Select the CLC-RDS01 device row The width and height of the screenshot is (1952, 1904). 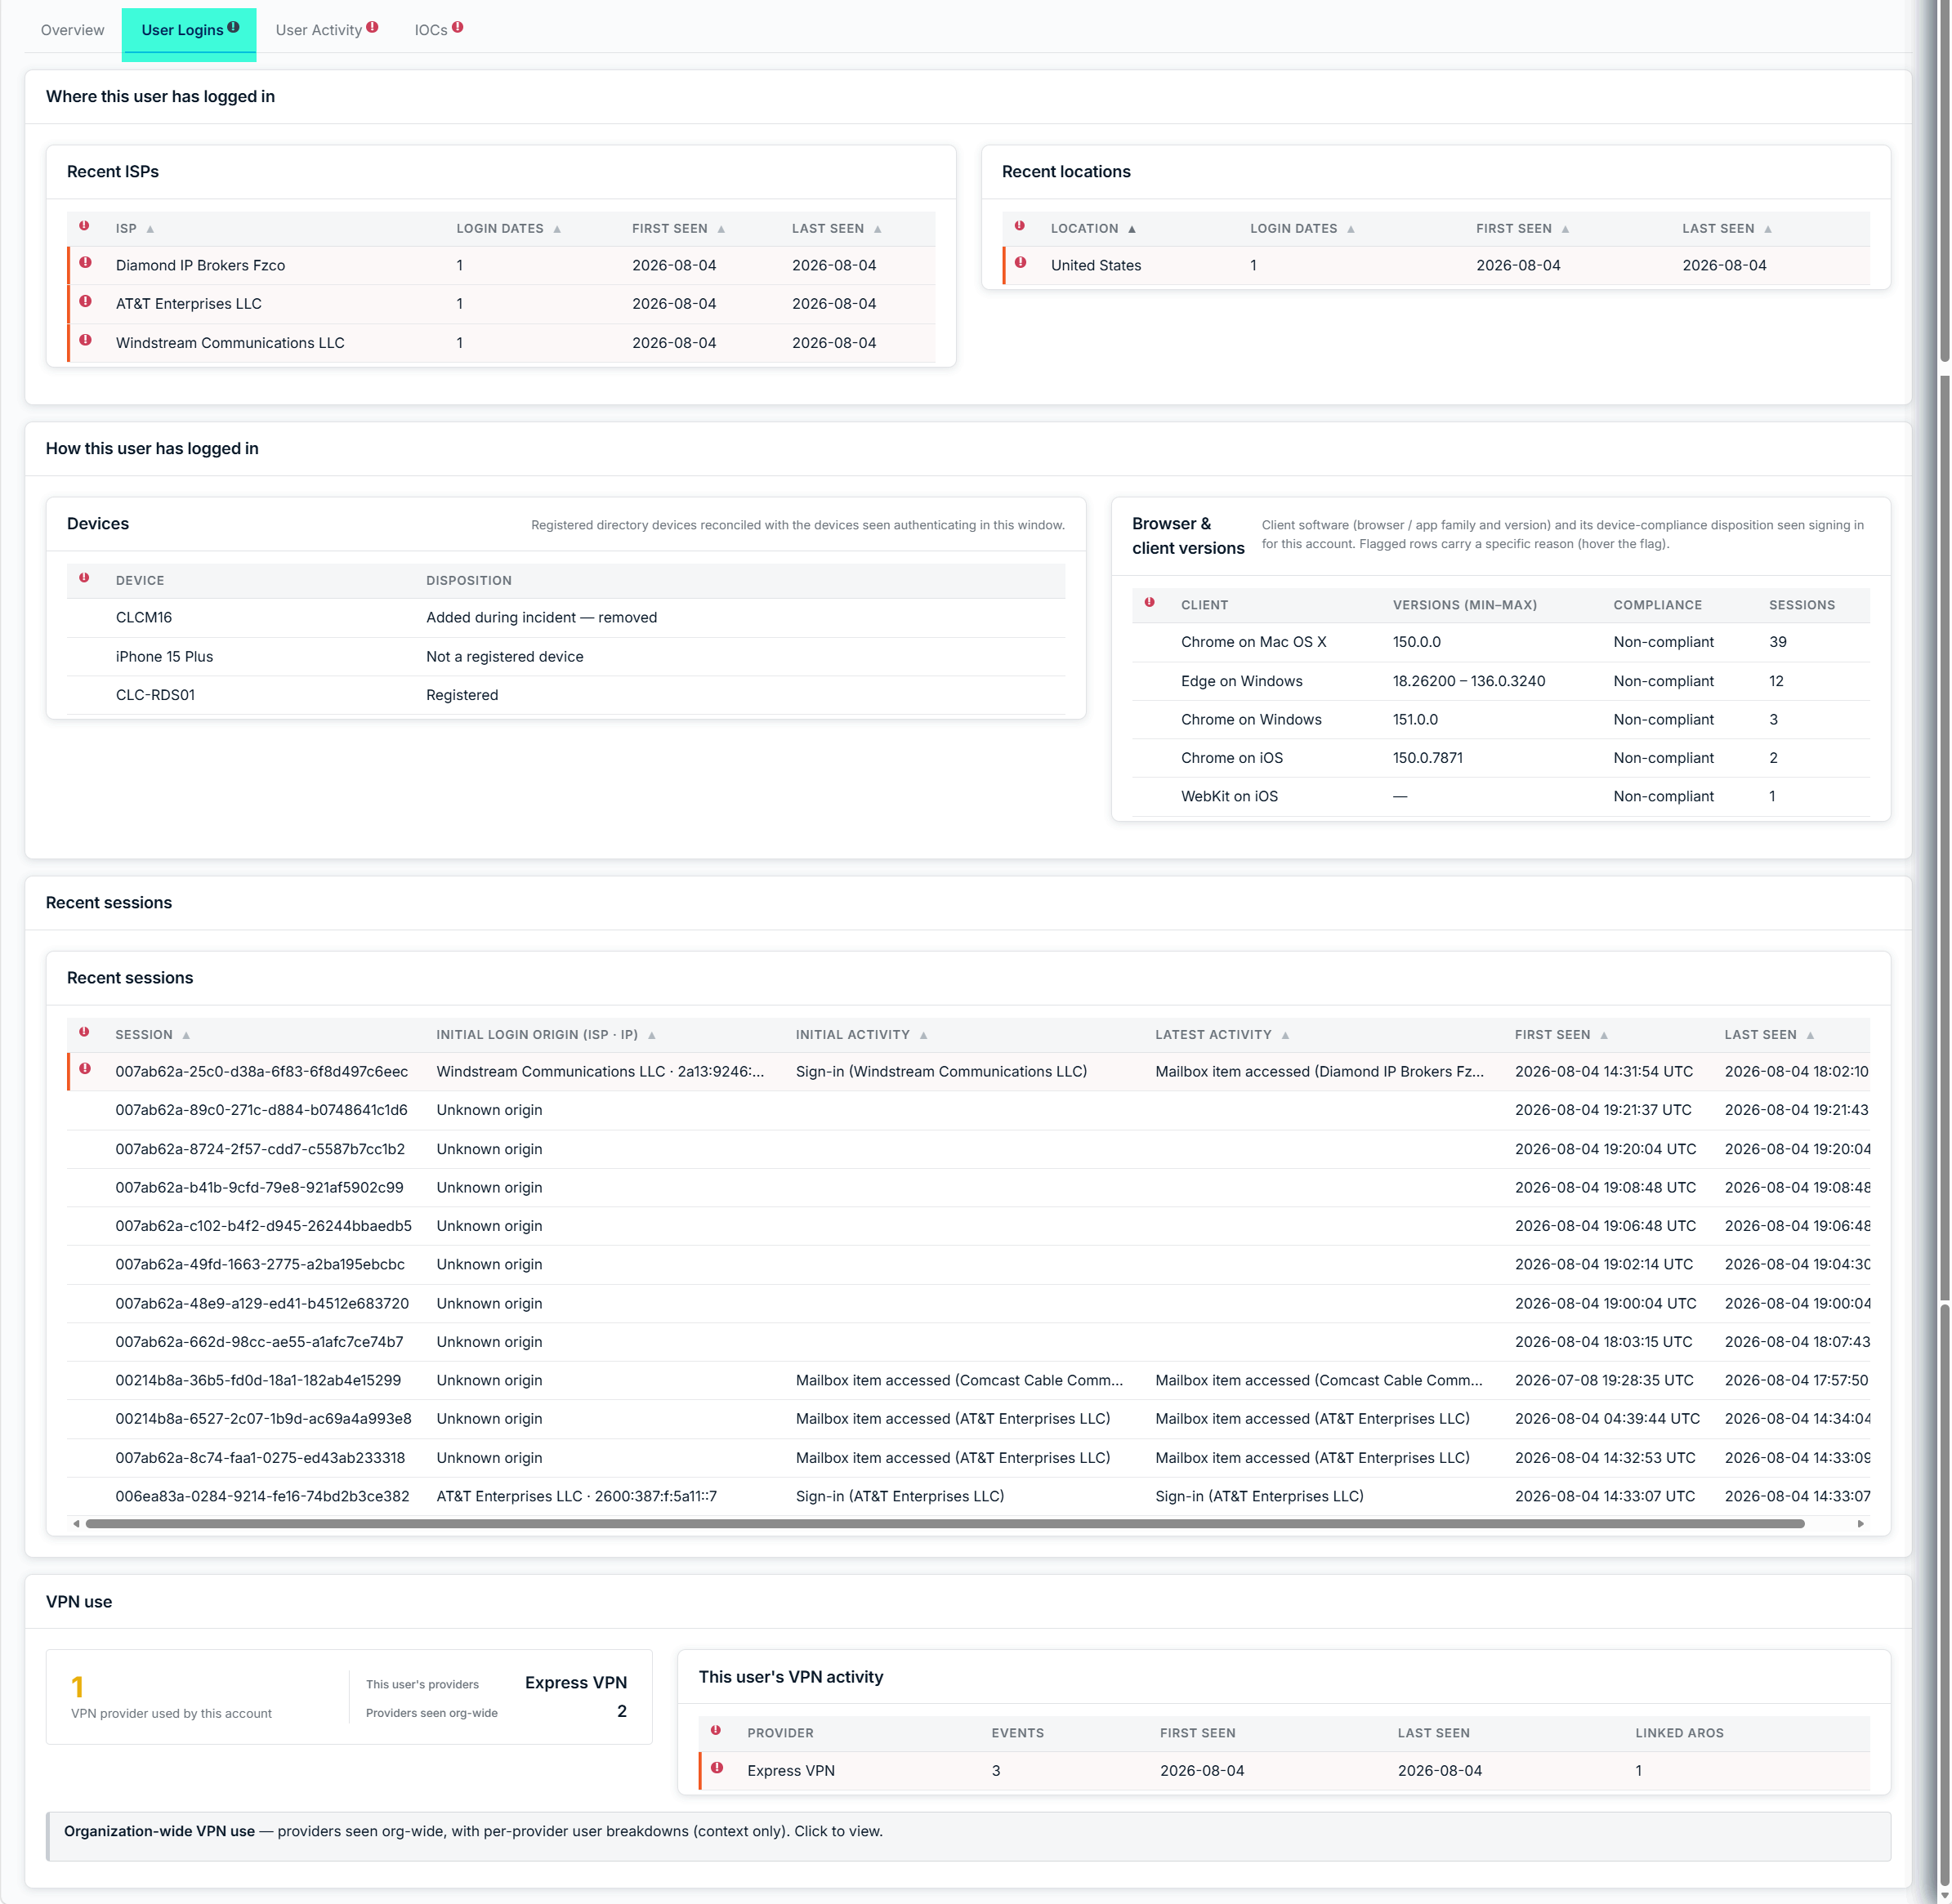pyautogui.click(x=565, y=695)
